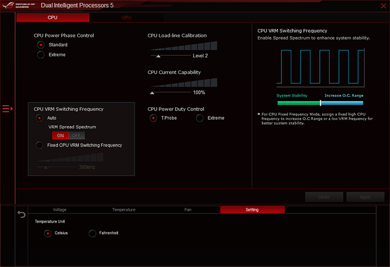This screenshot has height=267, width=390.
Task: Turn VRM Spread Spectrum ON
Action: click(60, 136)
